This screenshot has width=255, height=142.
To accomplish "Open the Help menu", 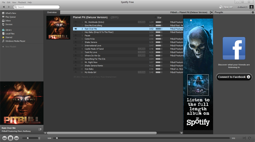I will [x=30, y=3].
